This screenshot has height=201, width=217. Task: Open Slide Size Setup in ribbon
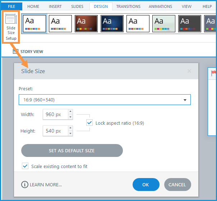pos(11,27)
